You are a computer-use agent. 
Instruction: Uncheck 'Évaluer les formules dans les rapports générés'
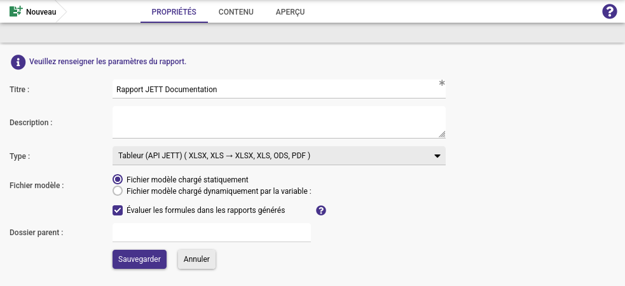pos(118,210)
